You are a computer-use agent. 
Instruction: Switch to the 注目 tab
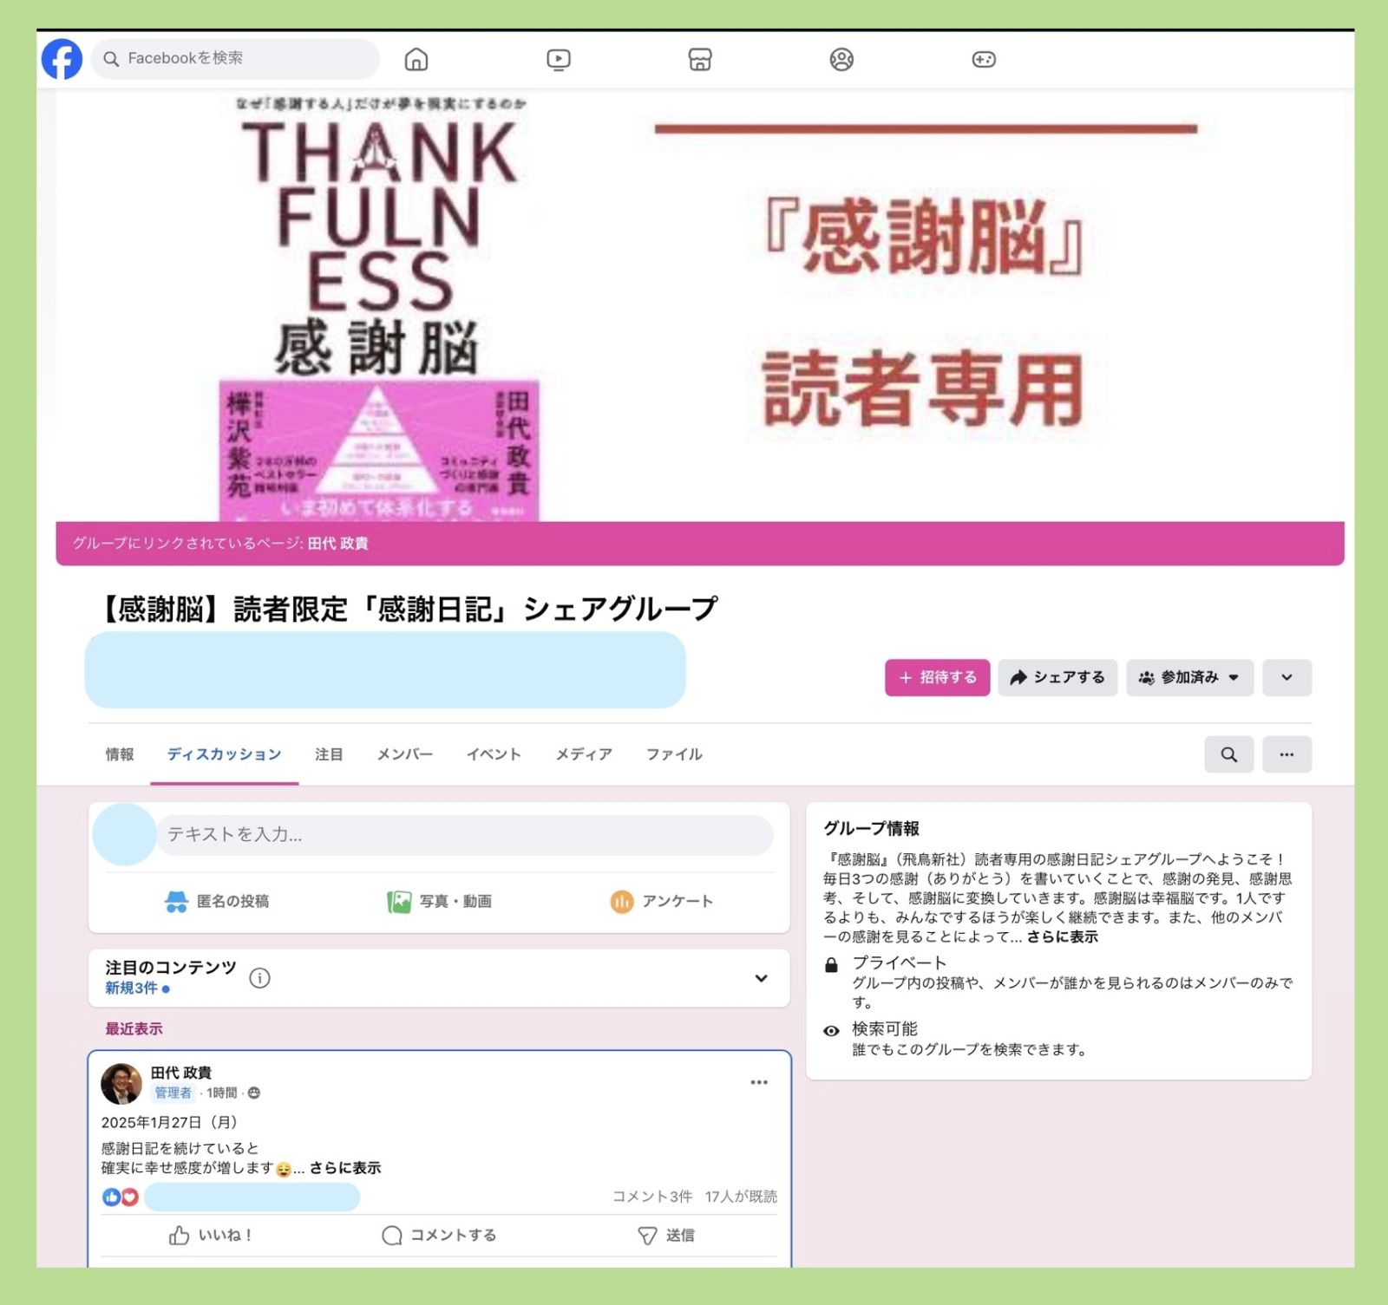tap(329, 754)
